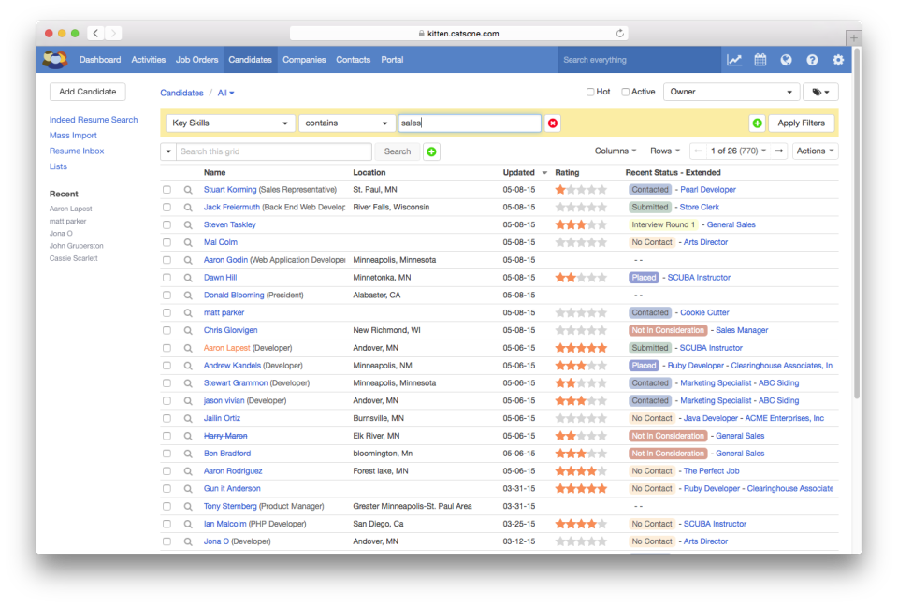
Task: Switch to the Contacts tab
Action: point(354,60)
